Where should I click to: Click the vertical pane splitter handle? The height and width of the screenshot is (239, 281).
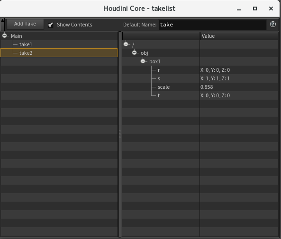pyautogui.click(x=120, y=134)
